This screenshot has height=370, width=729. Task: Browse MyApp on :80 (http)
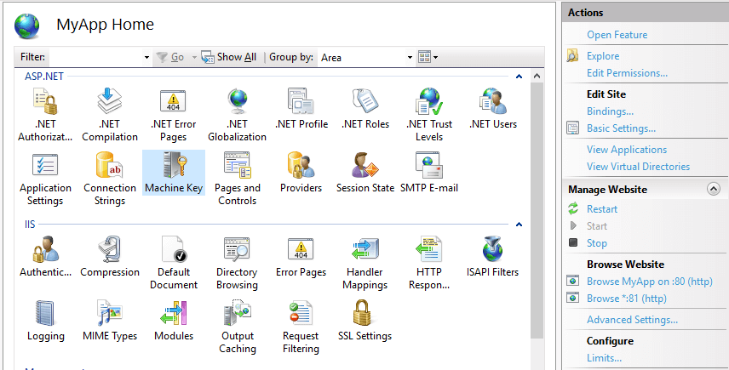tap(650, 282)
